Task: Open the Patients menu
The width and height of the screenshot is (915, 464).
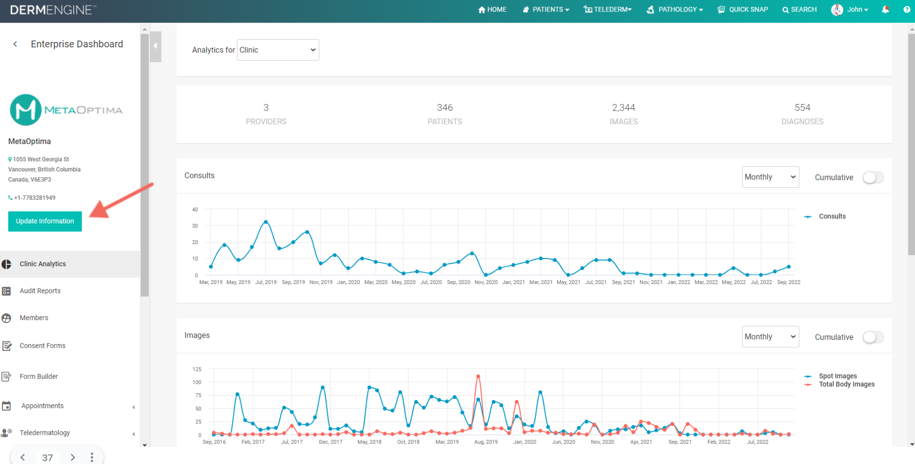Action: point(546,10)
